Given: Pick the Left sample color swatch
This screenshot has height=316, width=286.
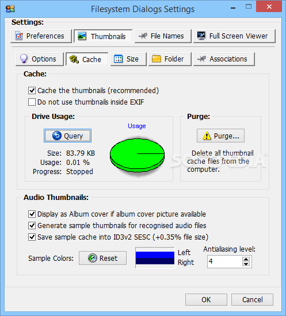Looking at the screenshot, I should [x=155, y=255].
